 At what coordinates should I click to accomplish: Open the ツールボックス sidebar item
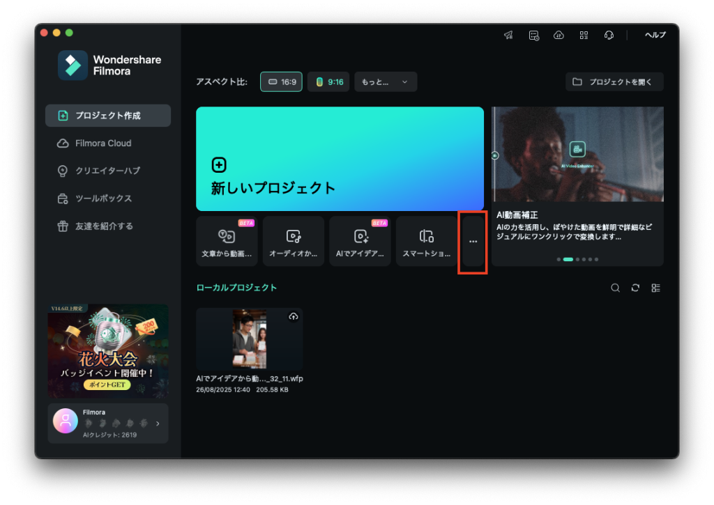coord(103,199)
